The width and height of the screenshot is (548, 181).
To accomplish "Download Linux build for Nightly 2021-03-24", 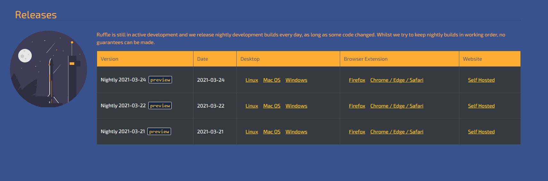I will [252, 80].
